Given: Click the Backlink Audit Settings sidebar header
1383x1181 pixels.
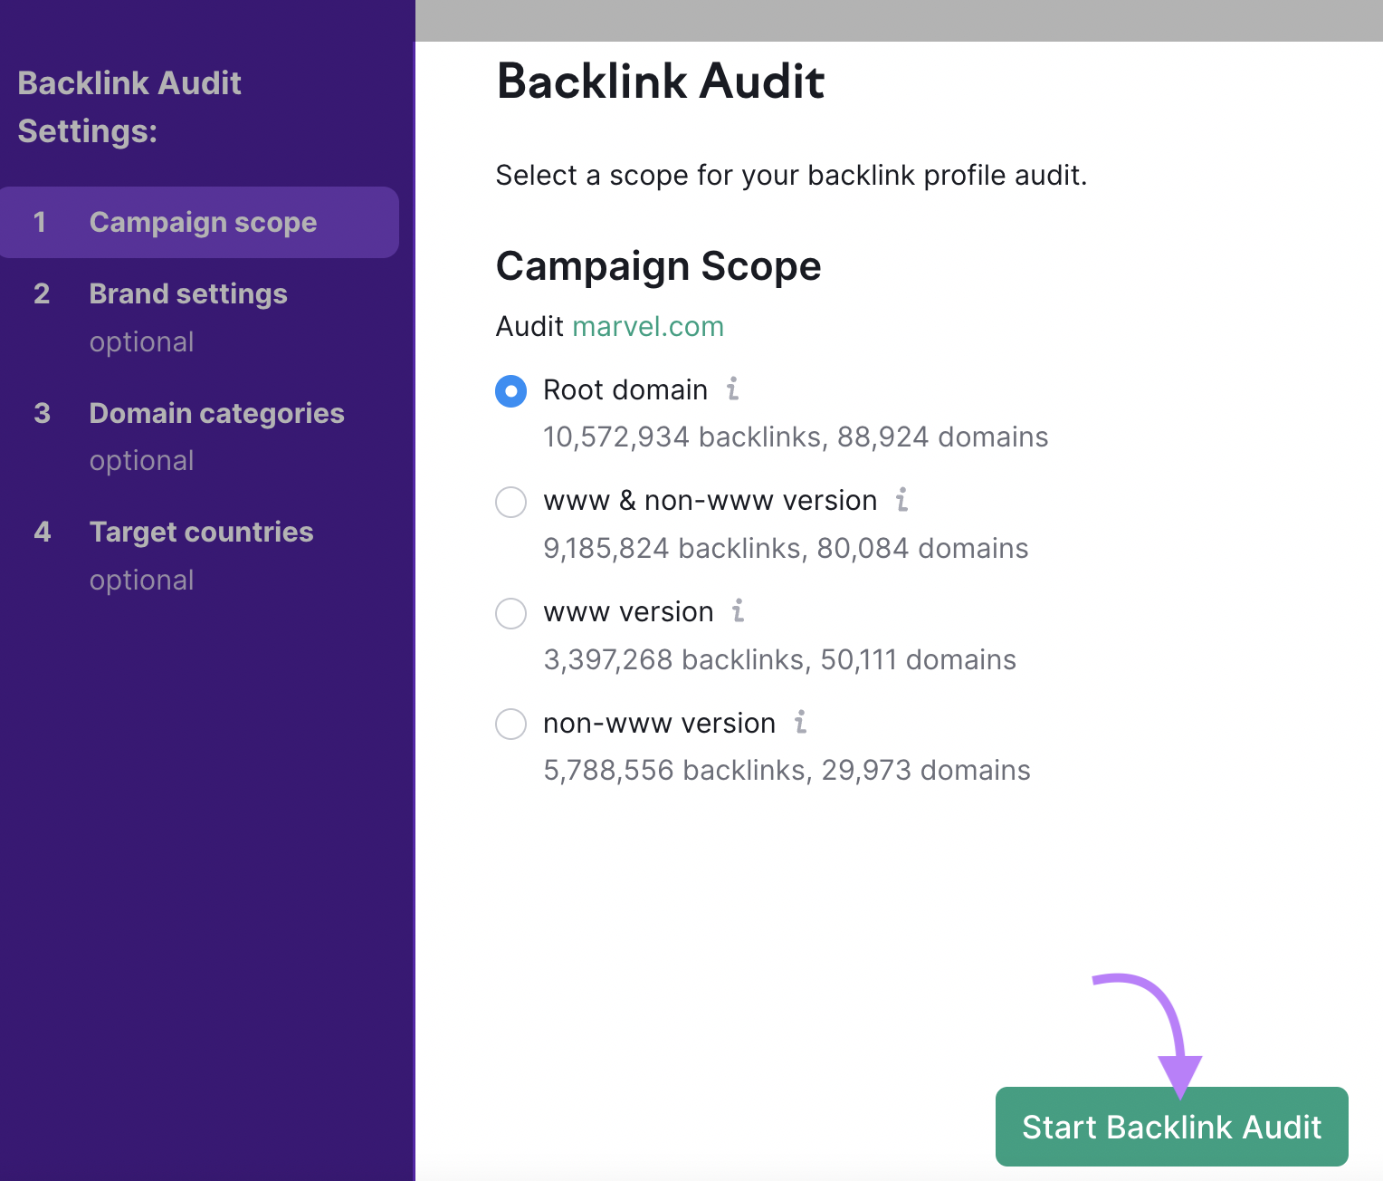Looking at the screenshot, I should pos(129,107).
